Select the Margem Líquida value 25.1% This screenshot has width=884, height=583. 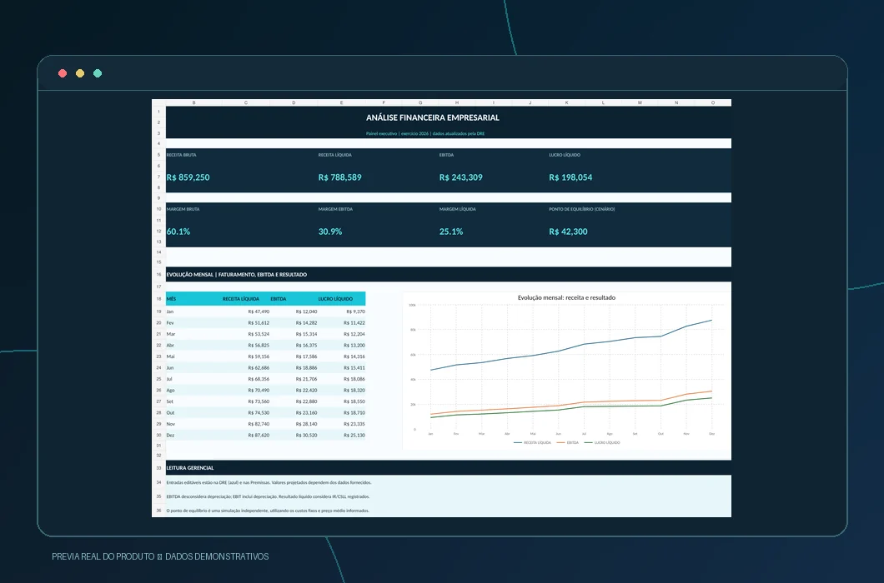pos(451,232)
